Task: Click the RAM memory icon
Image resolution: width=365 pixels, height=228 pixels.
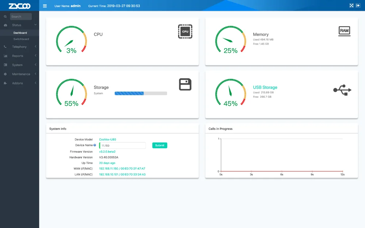Action: 344,31
